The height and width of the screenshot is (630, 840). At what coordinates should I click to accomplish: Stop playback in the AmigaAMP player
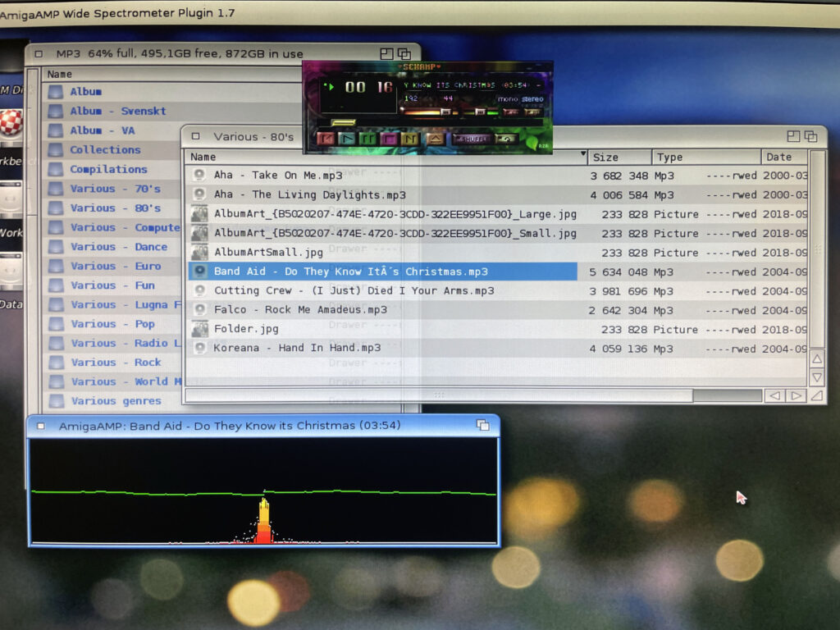coord(388,139)
